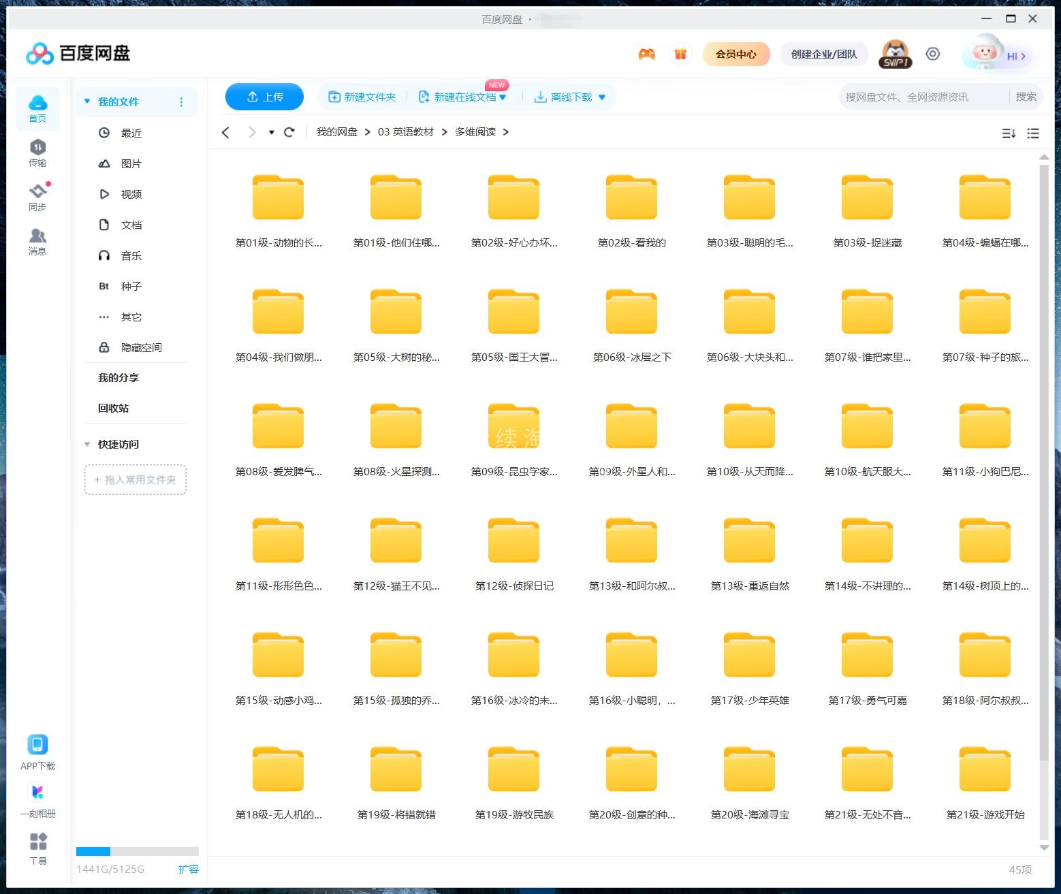Click the refresh icon in navigation bar
This screenshot has width=1061, height=894.
(x=289, y=132)
